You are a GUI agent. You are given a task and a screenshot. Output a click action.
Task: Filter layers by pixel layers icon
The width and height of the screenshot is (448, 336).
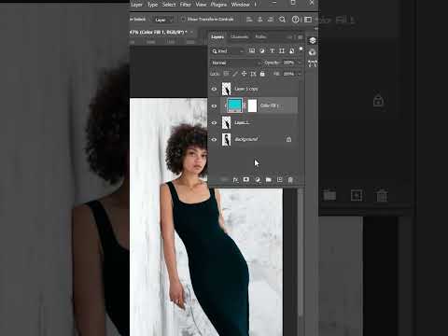click(x=252, y=50)
